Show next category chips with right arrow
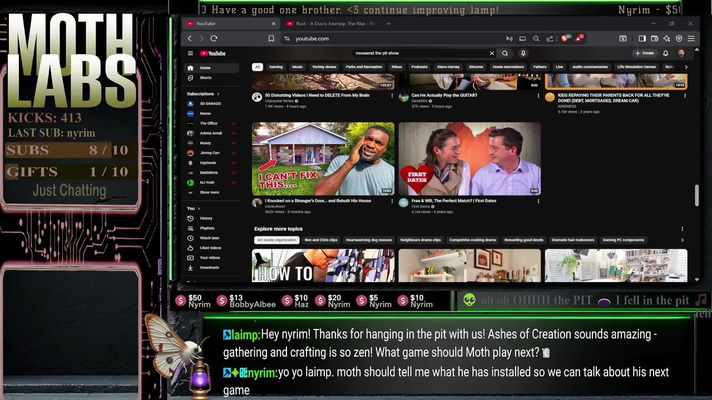 (686, 67)
